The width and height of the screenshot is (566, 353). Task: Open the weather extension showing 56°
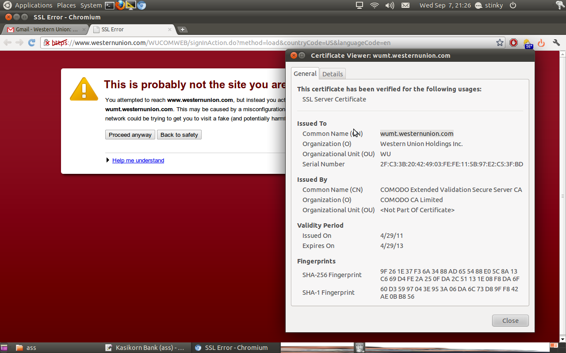pyautogui.click(x=528, y=43)
